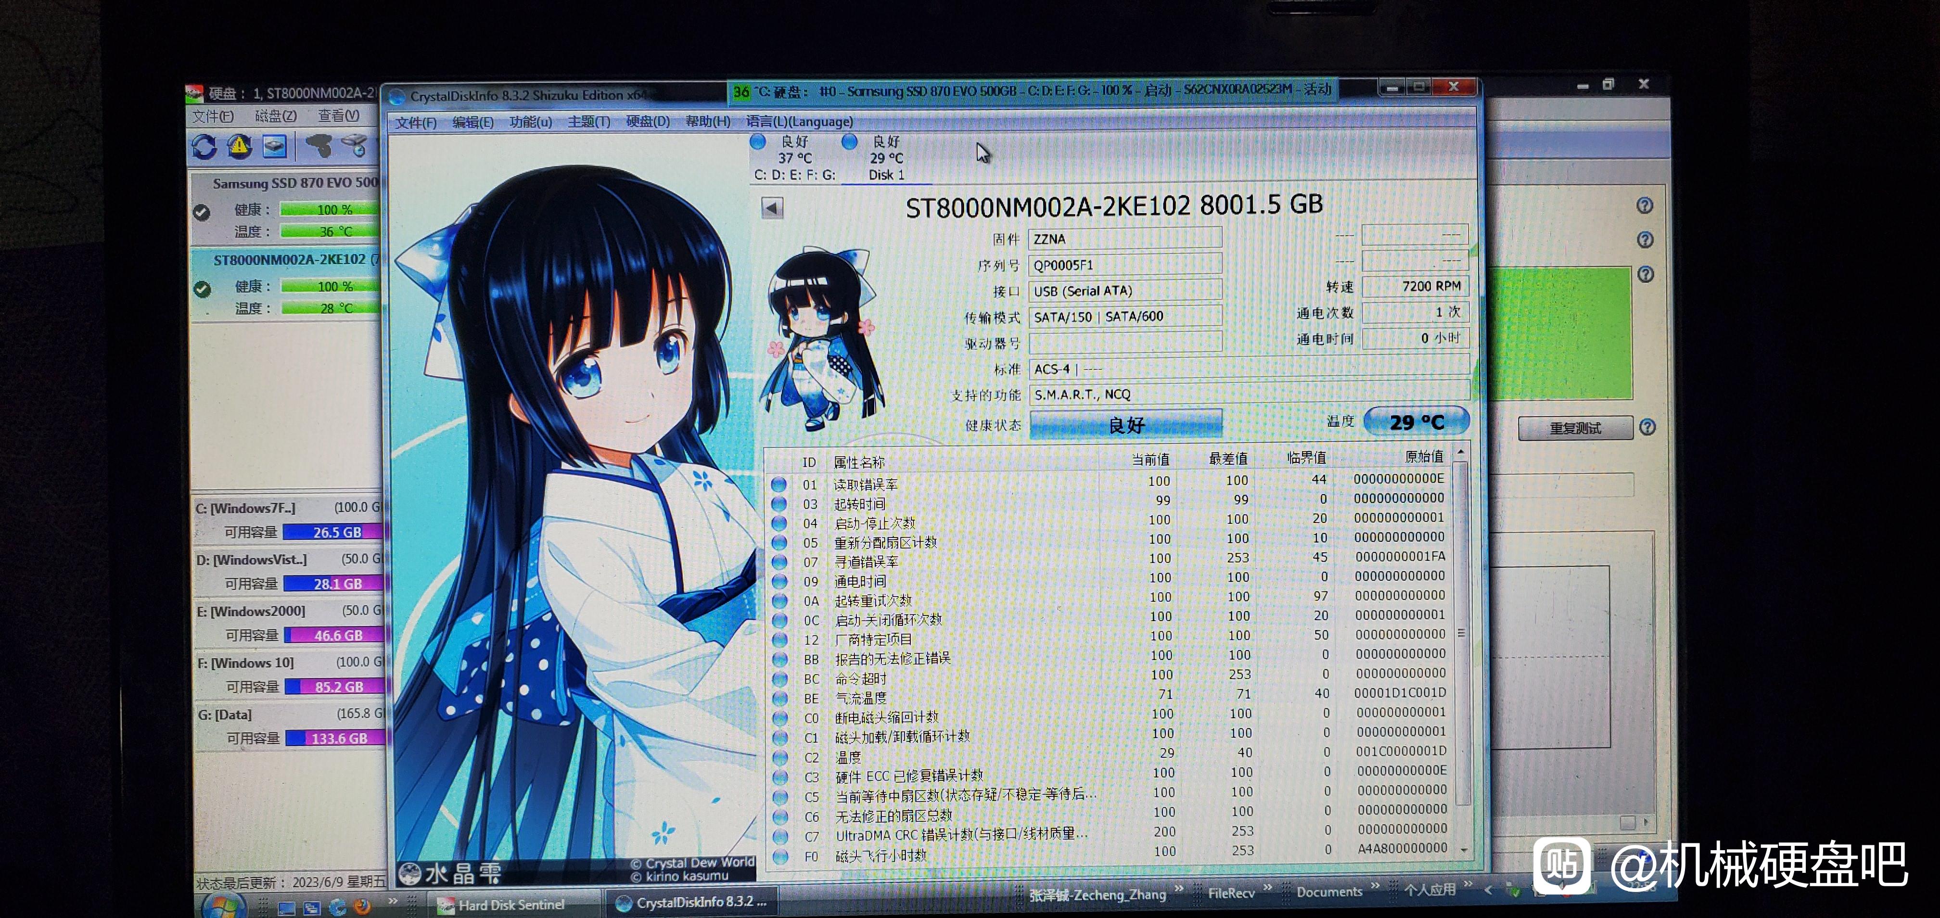Expand the Documents toolbar chevron
This screenshot has height=918, width=1940.
pos(1375,885)
